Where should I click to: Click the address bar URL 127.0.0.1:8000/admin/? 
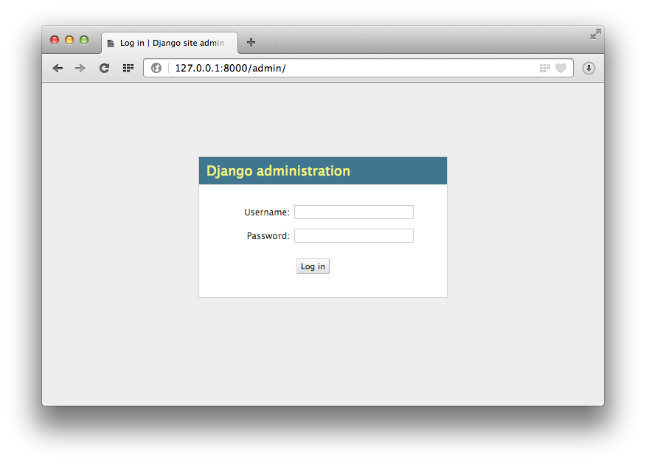(230, 68)
